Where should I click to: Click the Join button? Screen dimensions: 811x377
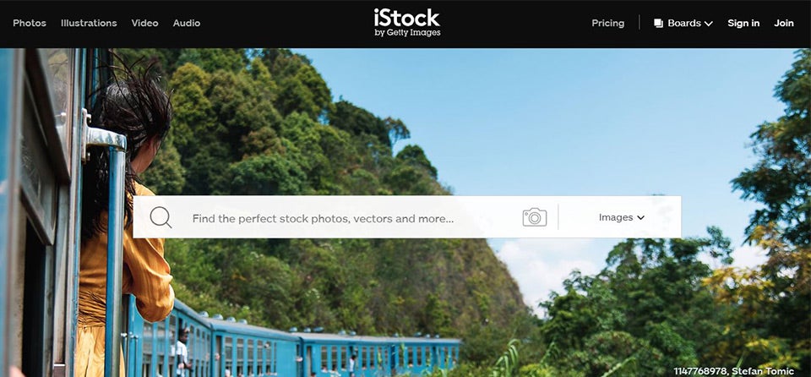[784, 24]
